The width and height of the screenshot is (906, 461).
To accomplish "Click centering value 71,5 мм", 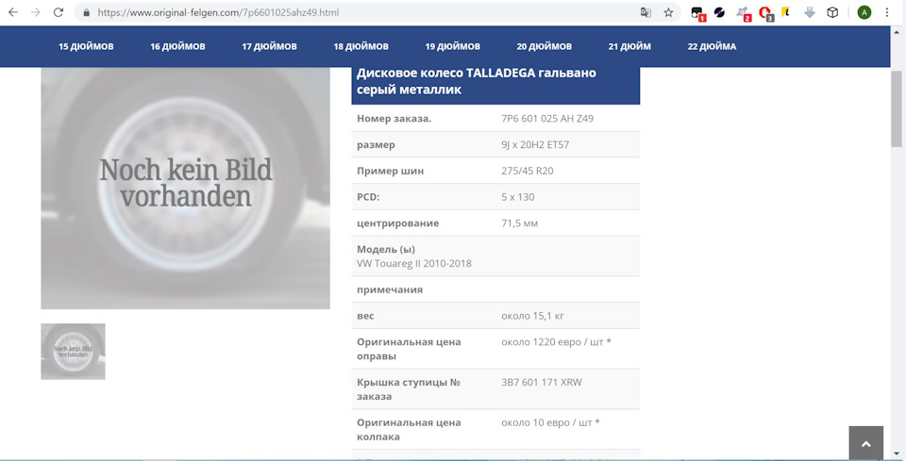I will click(519, 222).
